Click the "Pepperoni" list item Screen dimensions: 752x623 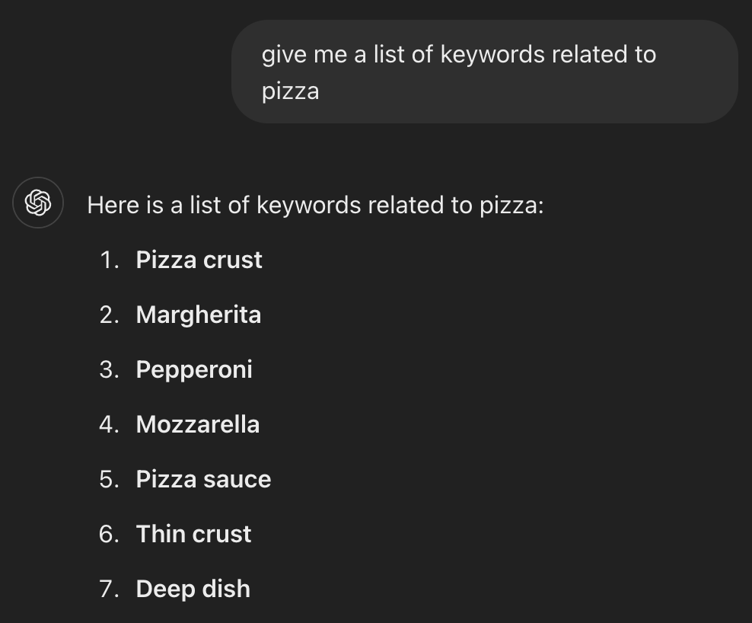point(193,369)
